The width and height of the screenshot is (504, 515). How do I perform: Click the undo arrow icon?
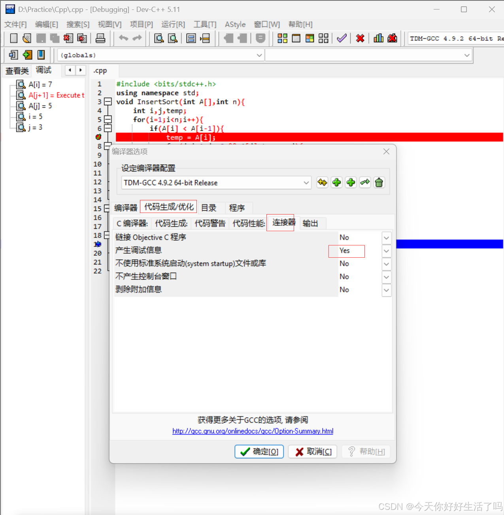point(123,38)
